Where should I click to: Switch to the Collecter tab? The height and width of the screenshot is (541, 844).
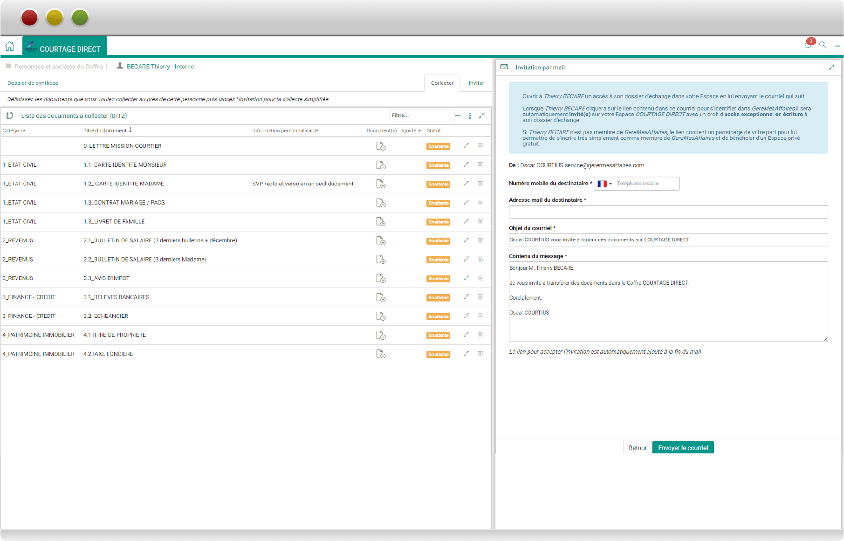pos(442,83)
